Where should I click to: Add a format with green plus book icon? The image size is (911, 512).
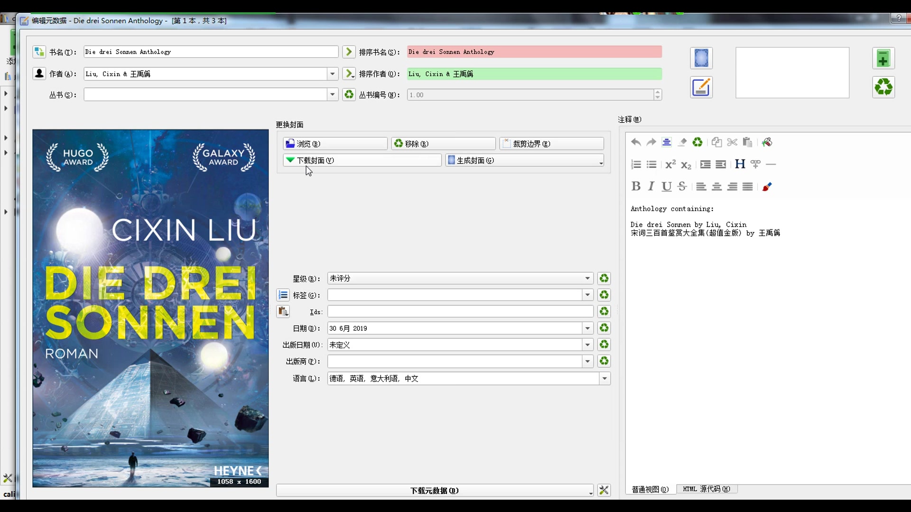tap(883, 59)
